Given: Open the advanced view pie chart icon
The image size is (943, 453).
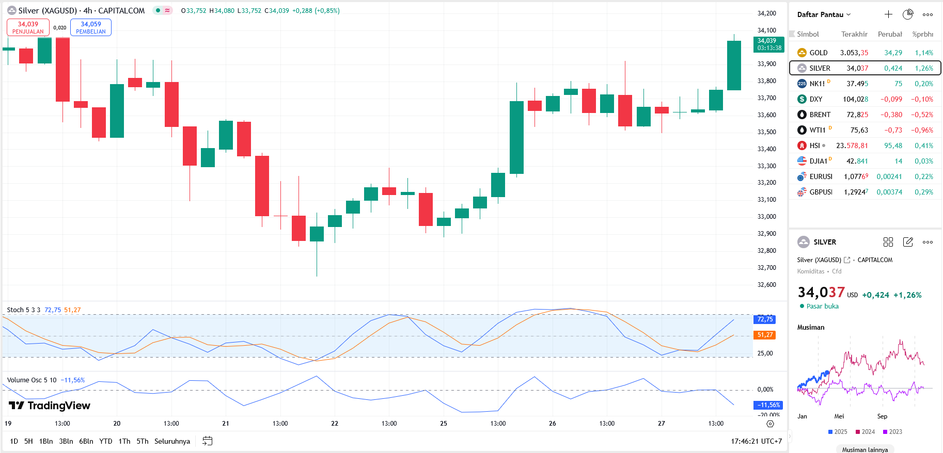Looking at the screenshot, I should 908,14.
